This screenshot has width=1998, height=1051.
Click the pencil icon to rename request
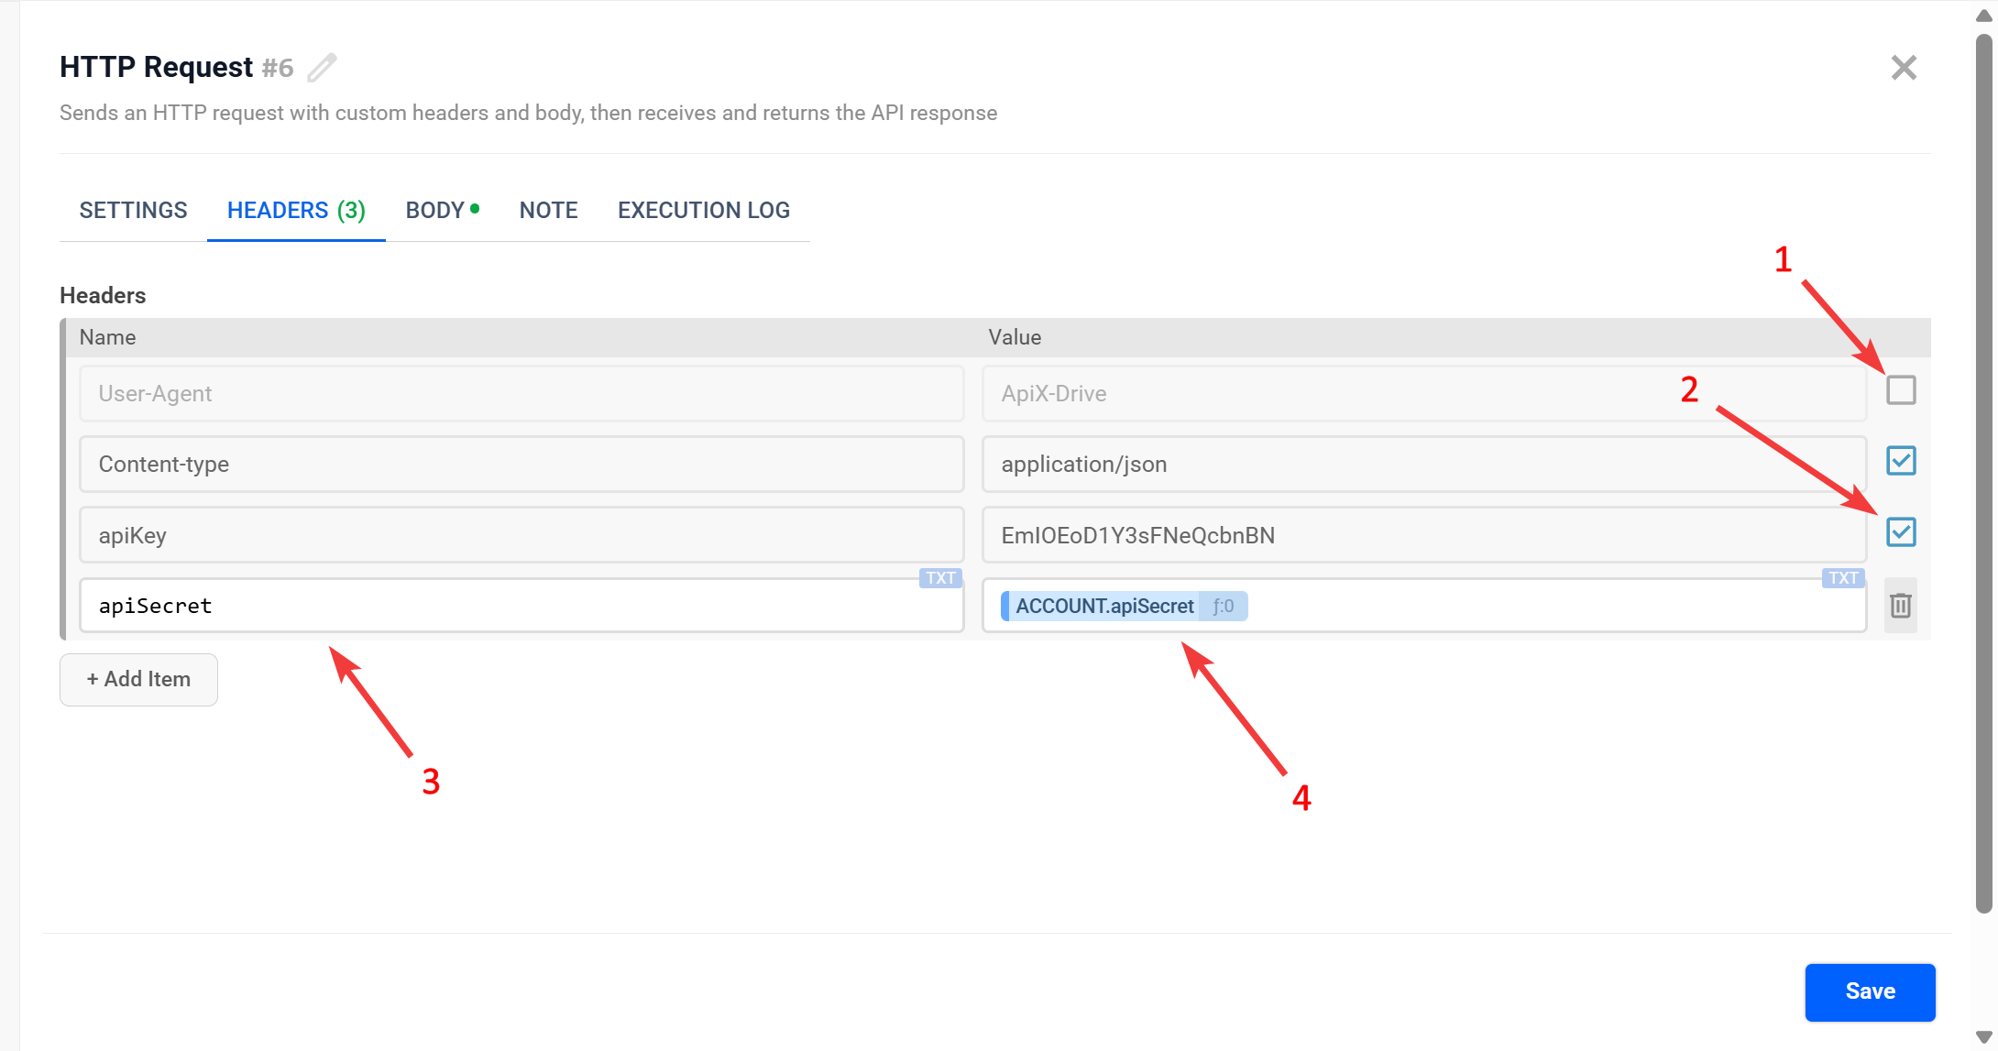[322, 68]
